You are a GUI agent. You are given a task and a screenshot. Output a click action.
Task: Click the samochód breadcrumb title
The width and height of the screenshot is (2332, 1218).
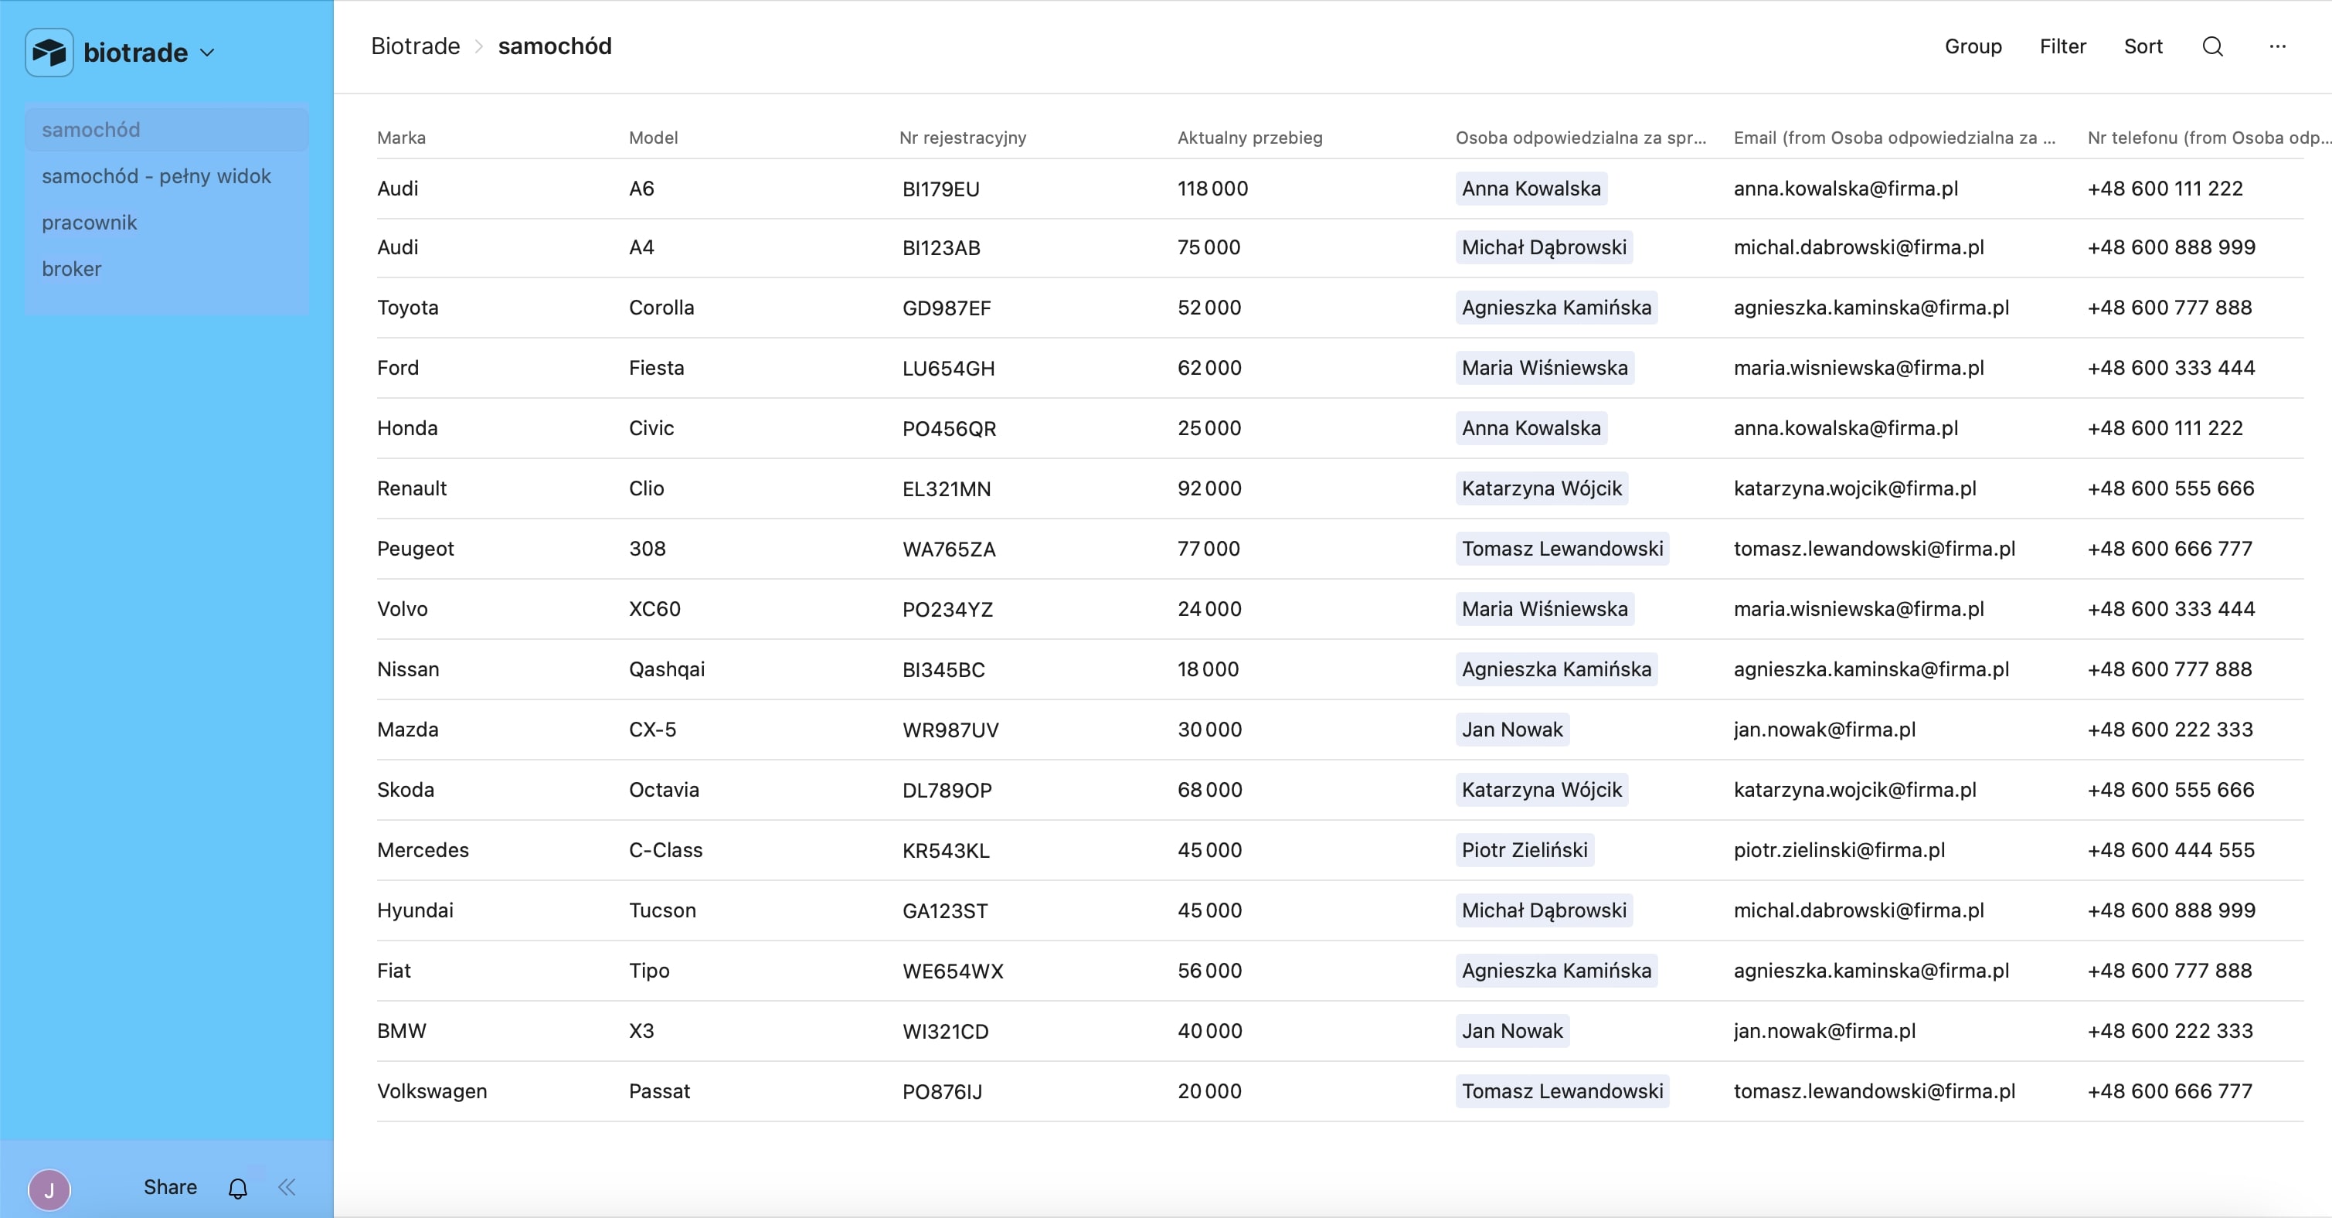coord(555,46)
